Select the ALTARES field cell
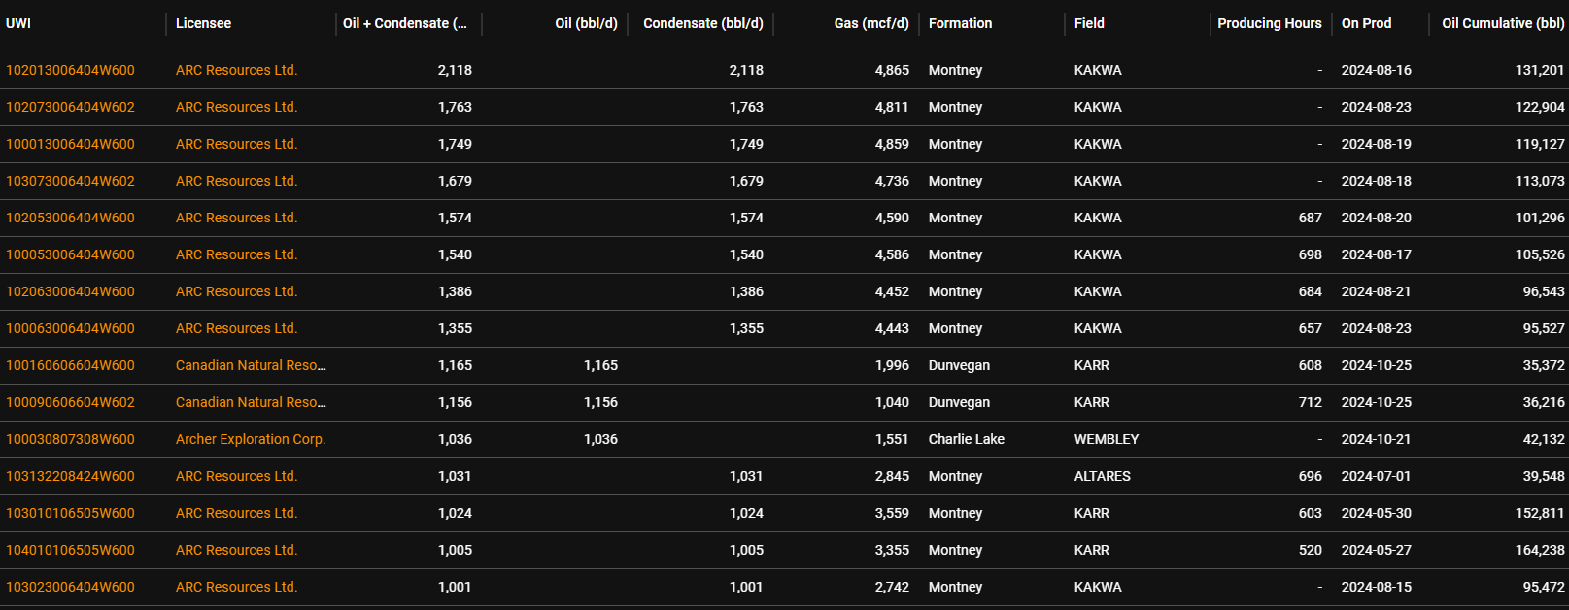This screenshot has width=1569, height=610. tap(1103, 476)
